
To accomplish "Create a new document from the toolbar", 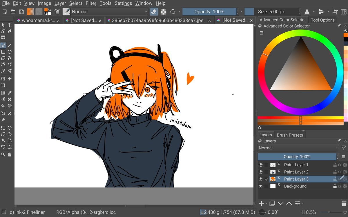I will pos(4,12).
